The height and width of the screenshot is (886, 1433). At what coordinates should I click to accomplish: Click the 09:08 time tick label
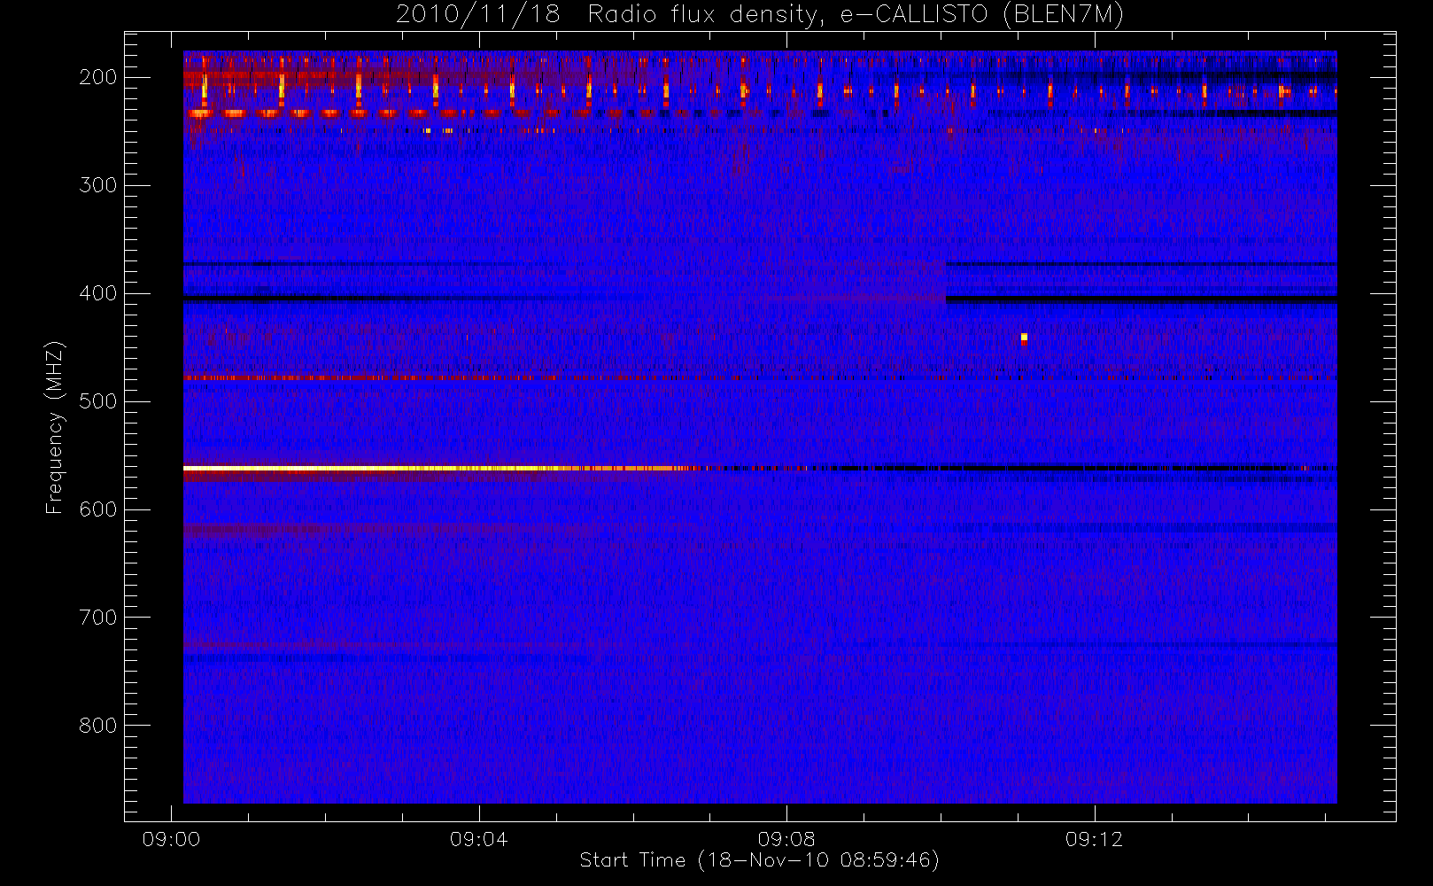point(786,839)
